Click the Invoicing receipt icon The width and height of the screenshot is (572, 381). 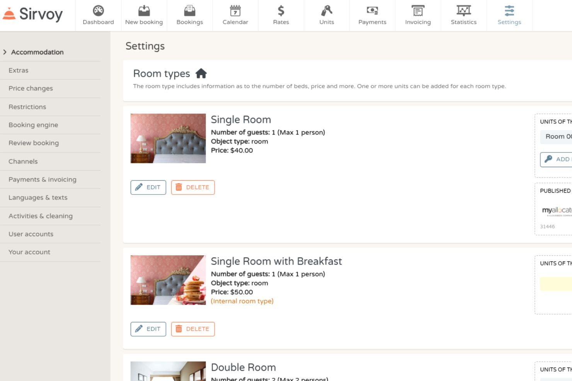417,12
